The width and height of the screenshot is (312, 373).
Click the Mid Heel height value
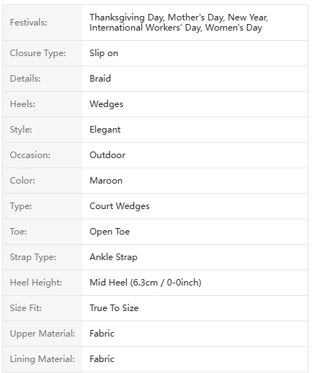click(x=145, y=283)
